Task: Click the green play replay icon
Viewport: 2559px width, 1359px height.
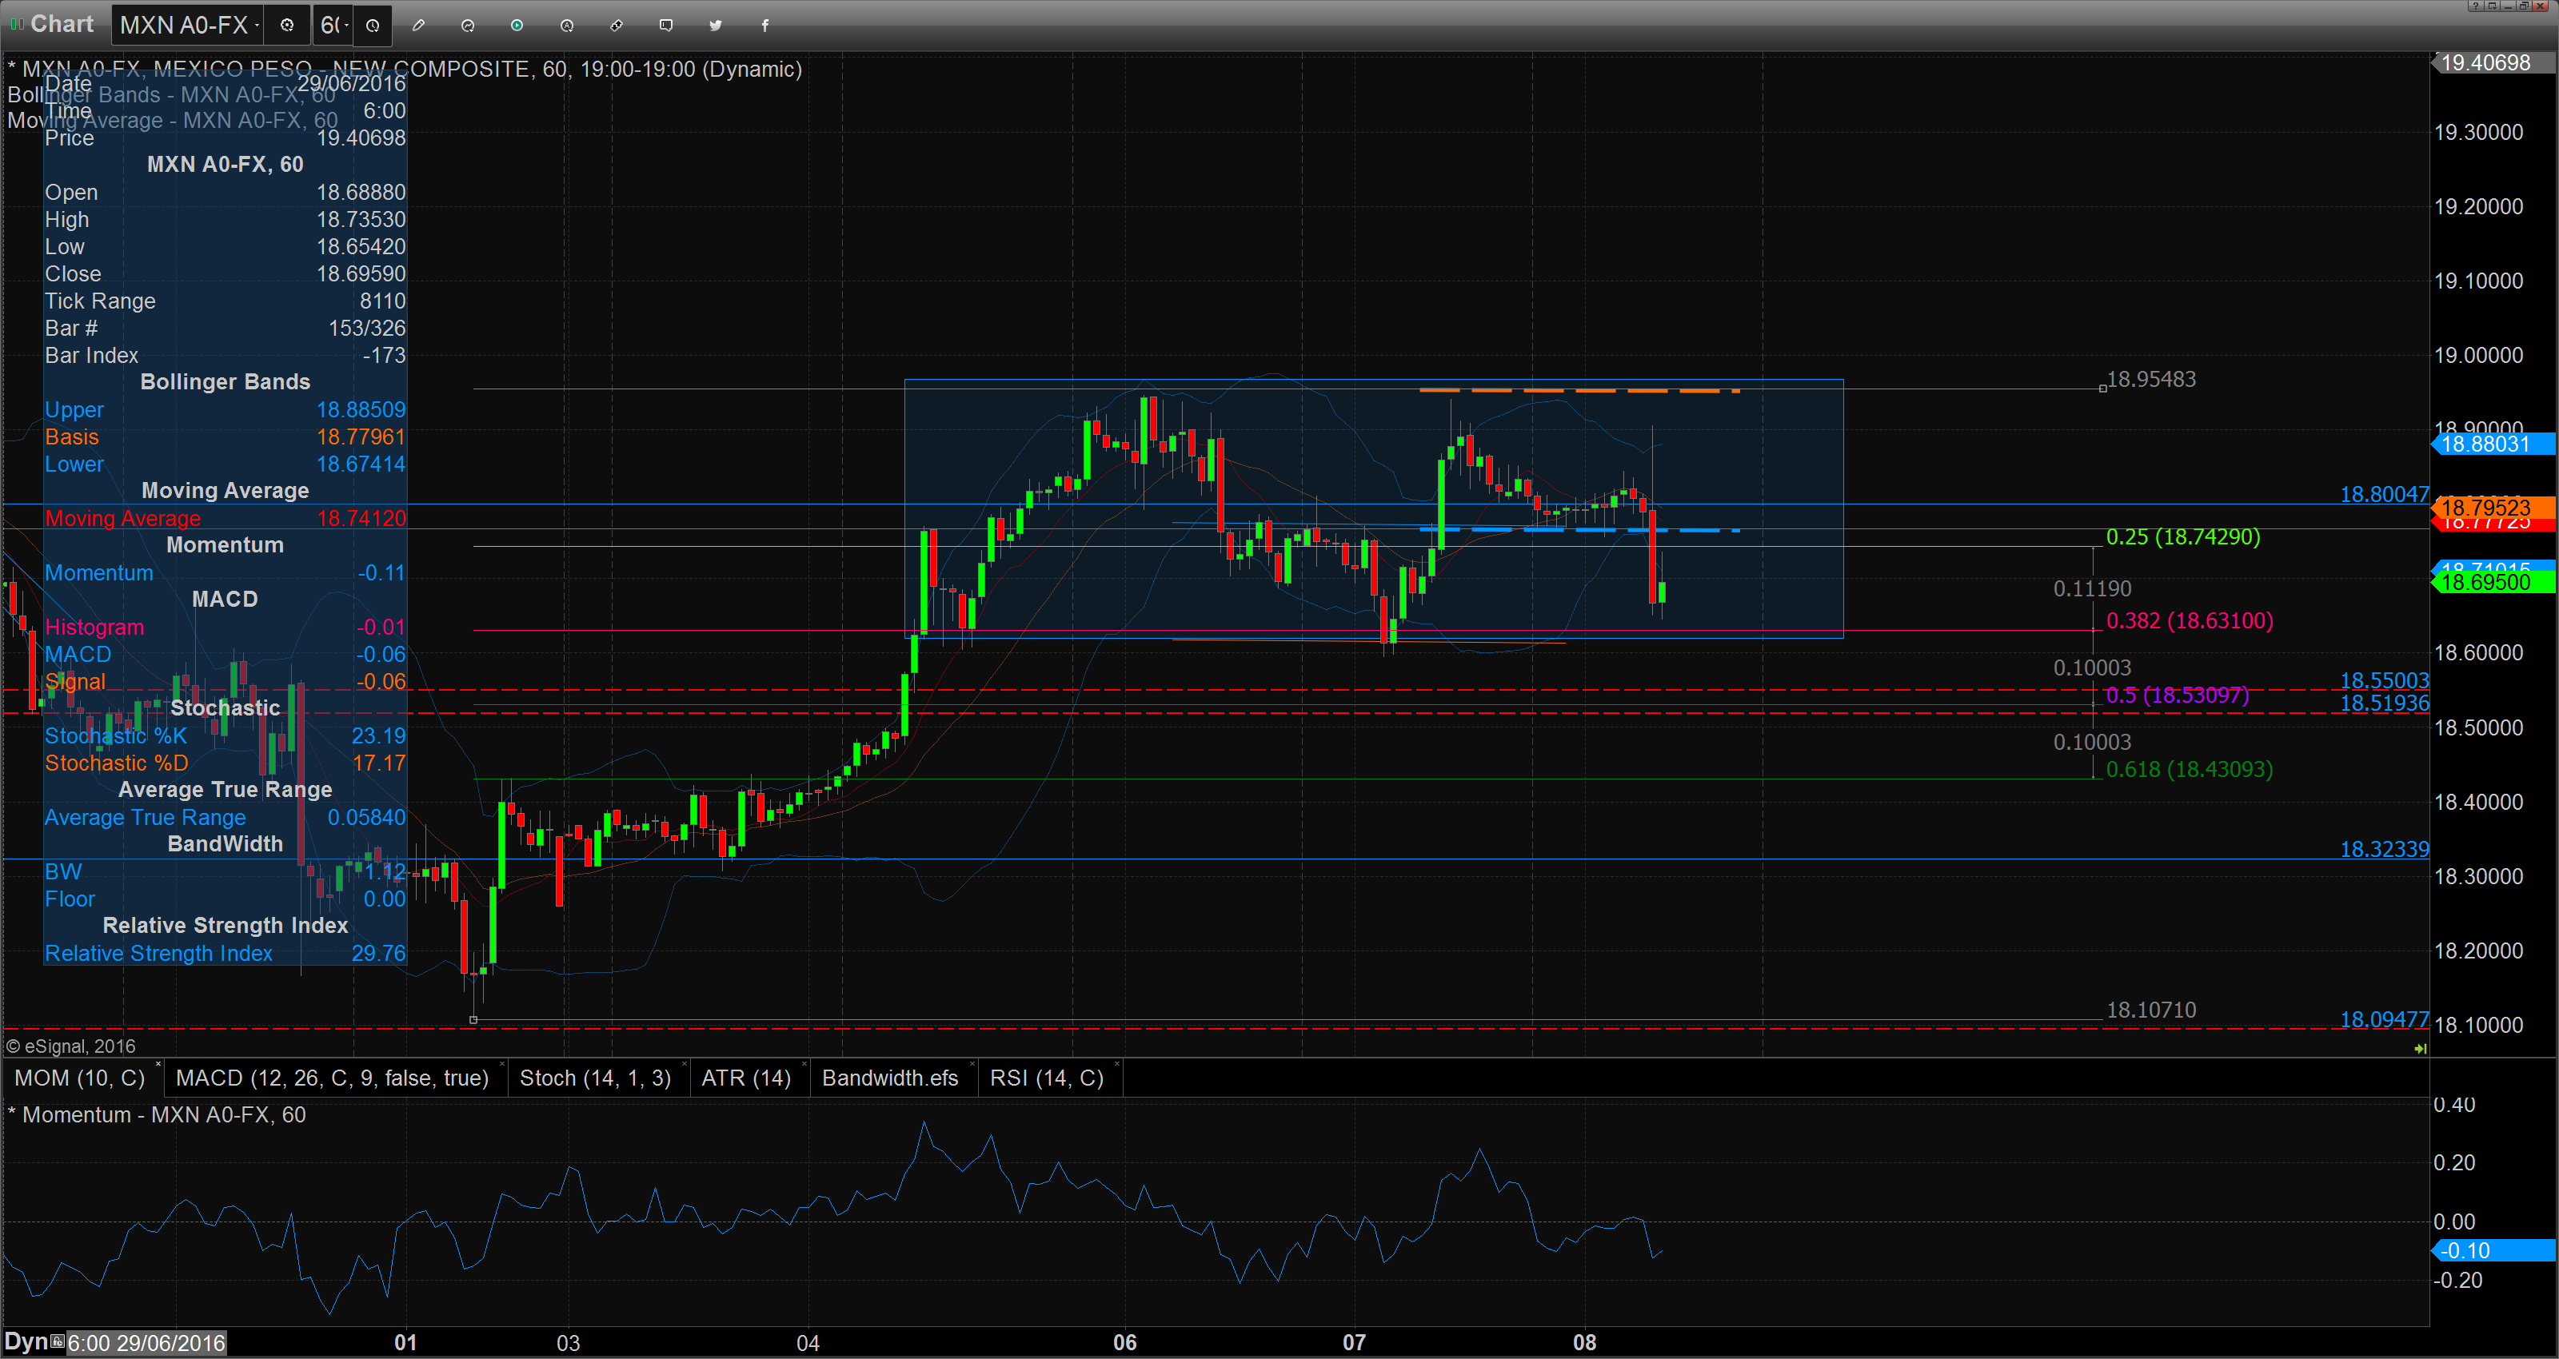Action: pos(517,26)
